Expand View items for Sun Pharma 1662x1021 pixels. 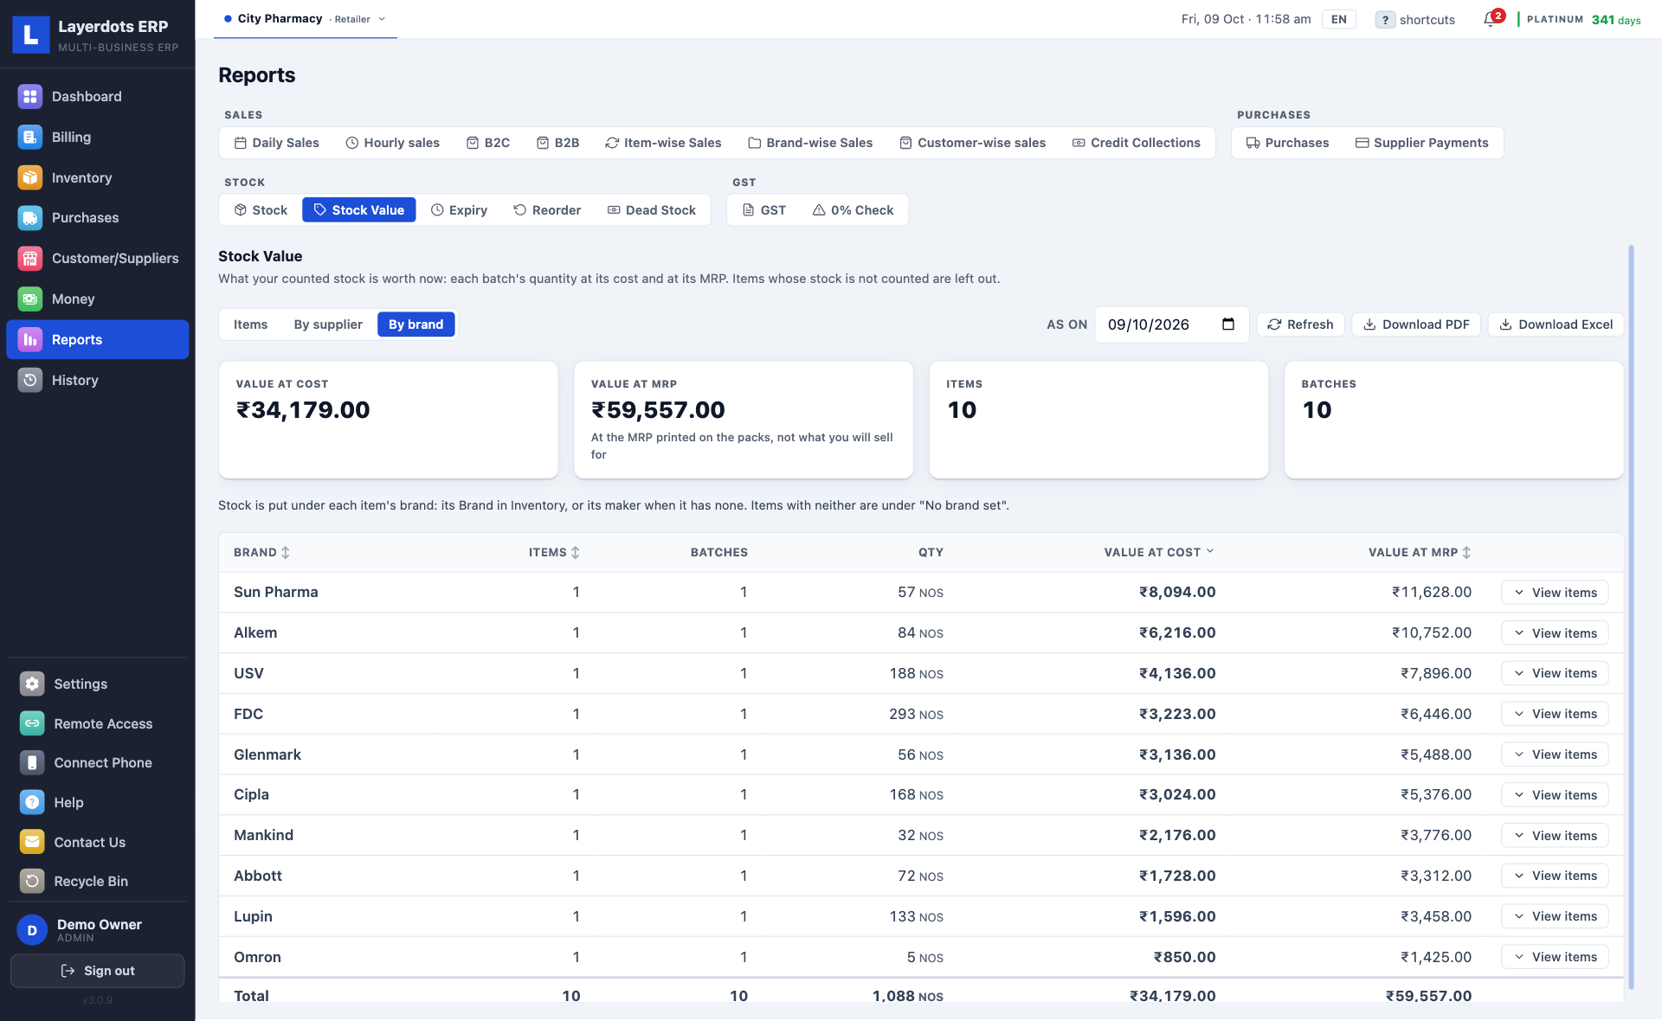tap(1555, 593)
